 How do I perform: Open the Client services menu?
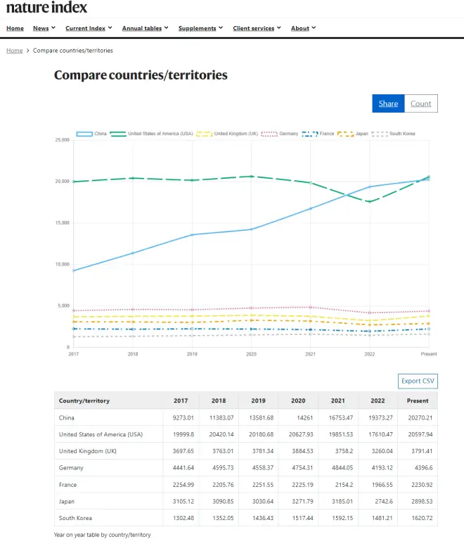(257, 28)
